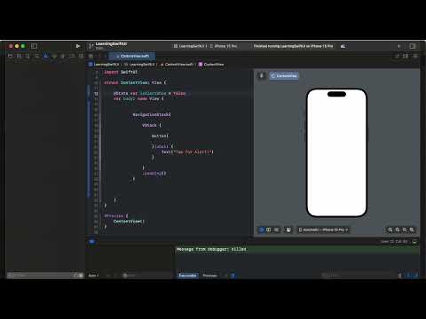Select the Previews console tab

tap(210, 276)
